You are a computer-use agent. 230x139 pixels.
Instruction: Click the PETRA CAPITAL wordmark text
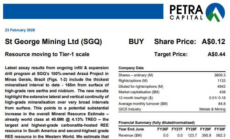pos(187,12)
